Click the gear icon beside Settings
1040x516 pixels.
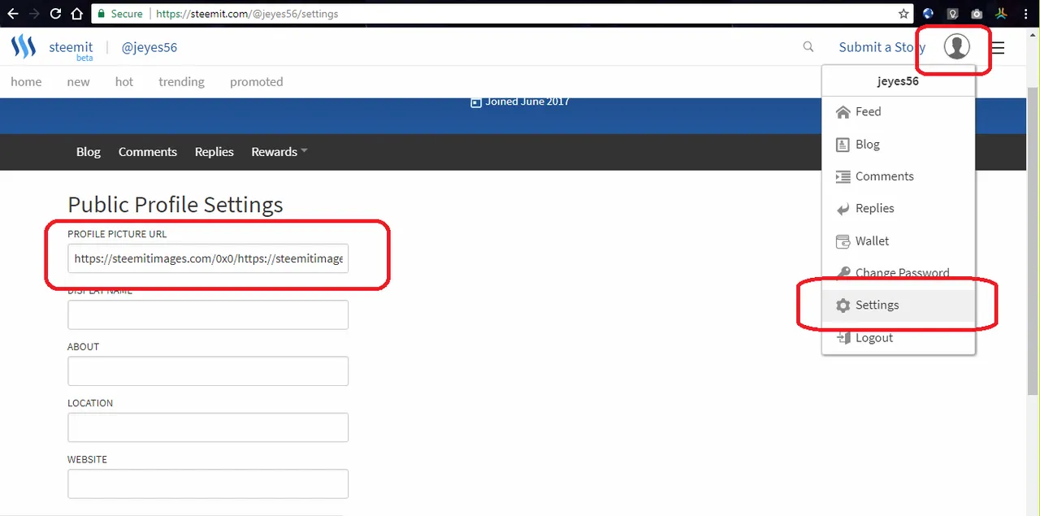click(843, 306)
